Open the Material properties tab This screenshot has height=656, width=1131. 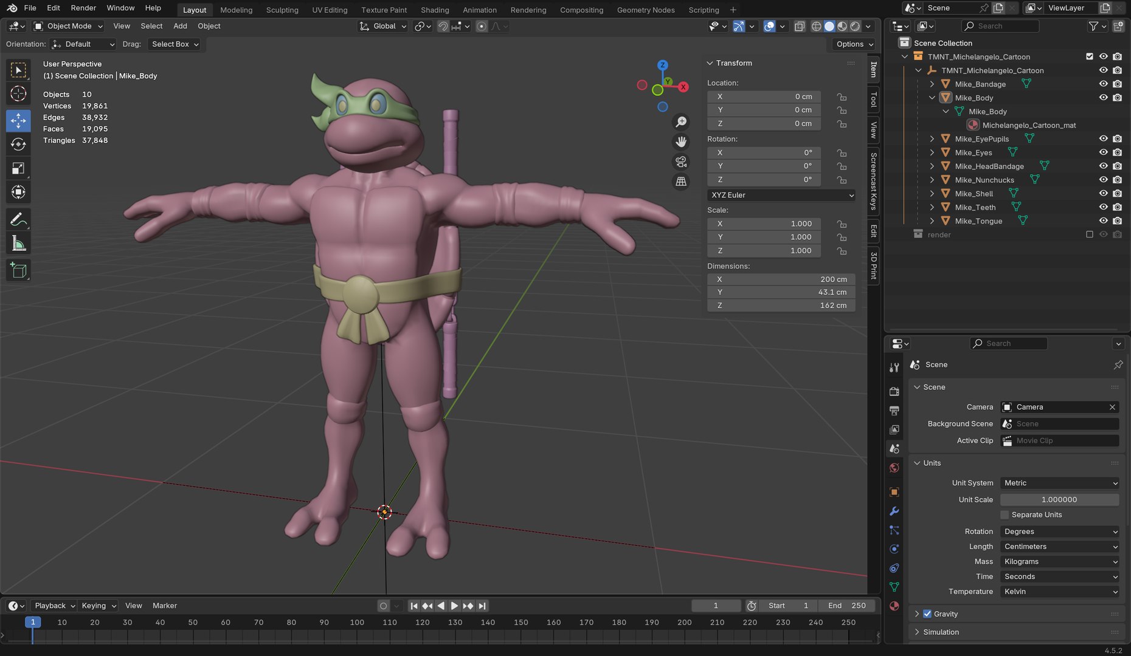(894, 606)
